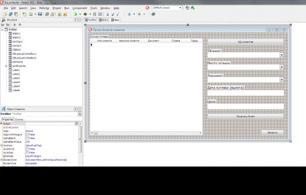This screenshot has width=306, height=195.
Task: Click the Move Down arrow in Structure panel
Action: (x=20, y=25)
